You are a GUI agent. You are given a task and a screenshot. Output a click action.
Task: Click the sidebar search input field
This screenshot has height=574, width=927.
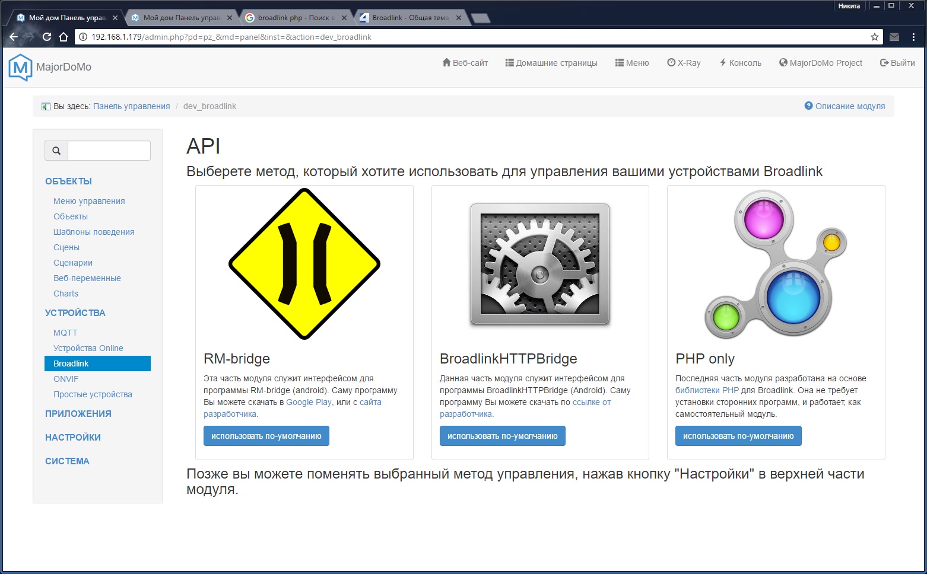tap(109, 151)
